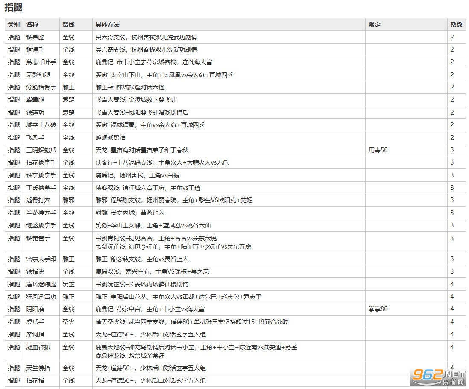Click the 三阴蜈蚣爪 name cell
Viewport: 469px width, 389px height.
(41, 150)
